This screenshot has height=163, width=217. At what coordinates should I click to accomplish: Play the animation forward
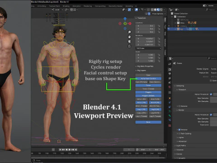(x=70, y=149)
